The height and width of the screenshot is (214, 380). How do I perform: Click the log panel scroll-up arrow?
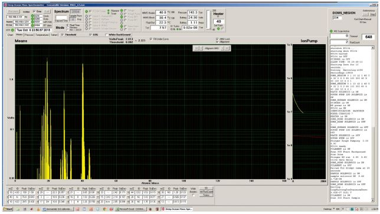[x=373, y=48]
